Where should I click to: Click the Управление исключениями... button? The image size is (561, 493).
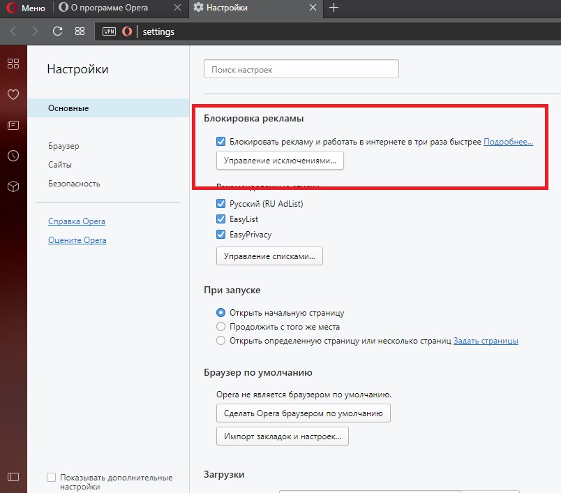pyautogui.click(x=280, y=161)
